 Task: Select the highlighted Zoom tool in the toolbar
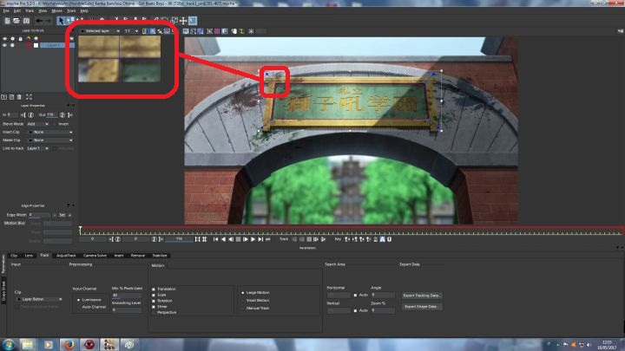[x=193, y=20]
